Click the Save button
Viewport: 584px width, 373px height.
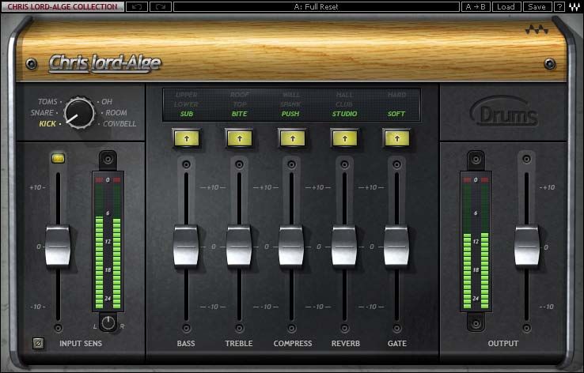tap(537, 6)
